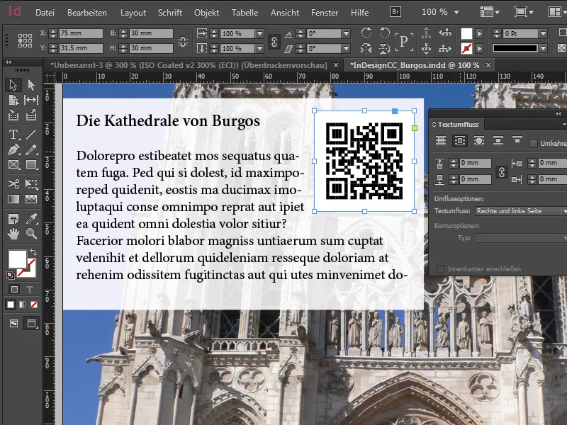Screen dimensions: 567x425
Task: Select the Eyedropper tool
Action: [31, 219]
